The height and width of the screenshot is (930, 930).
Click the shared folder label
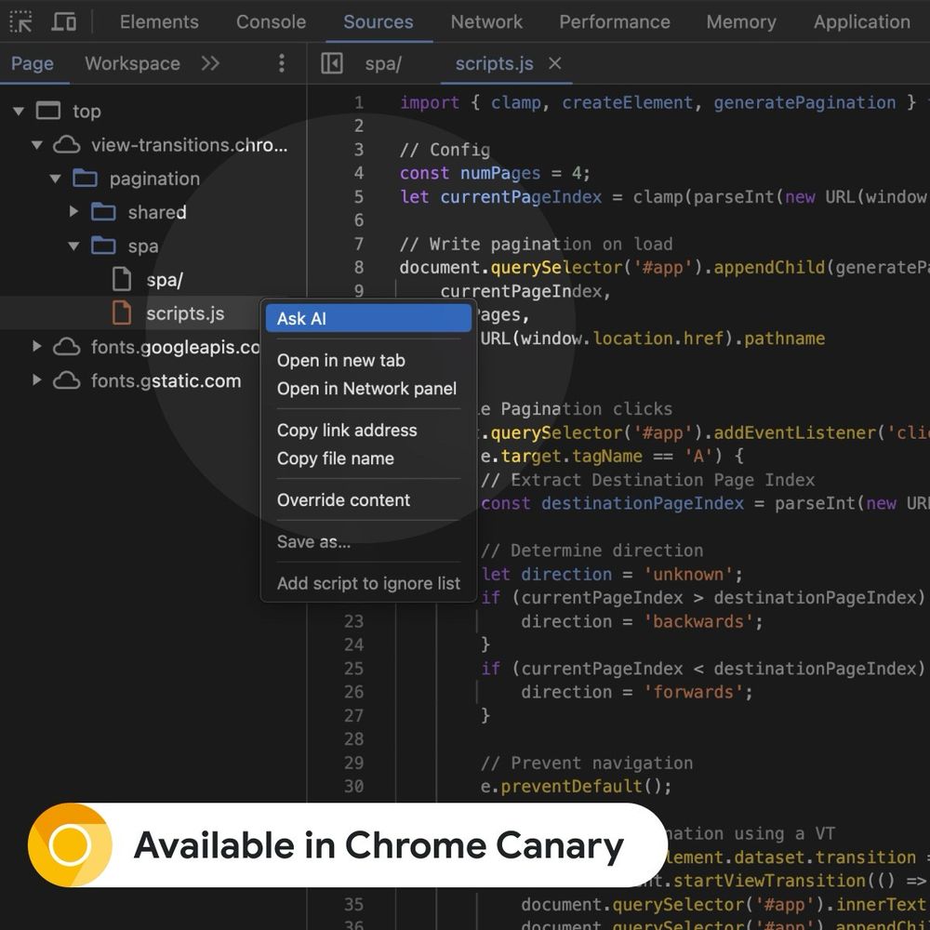click(157, 212)
